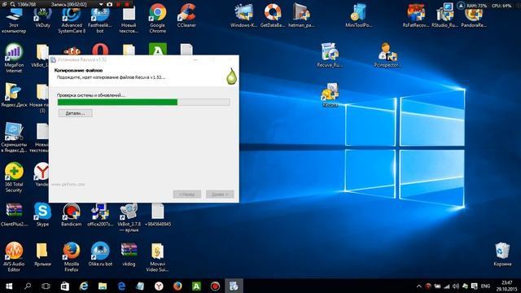Open Internet Explorer from taskbar
Screen dimensions: 521x293
pos(84,286)
